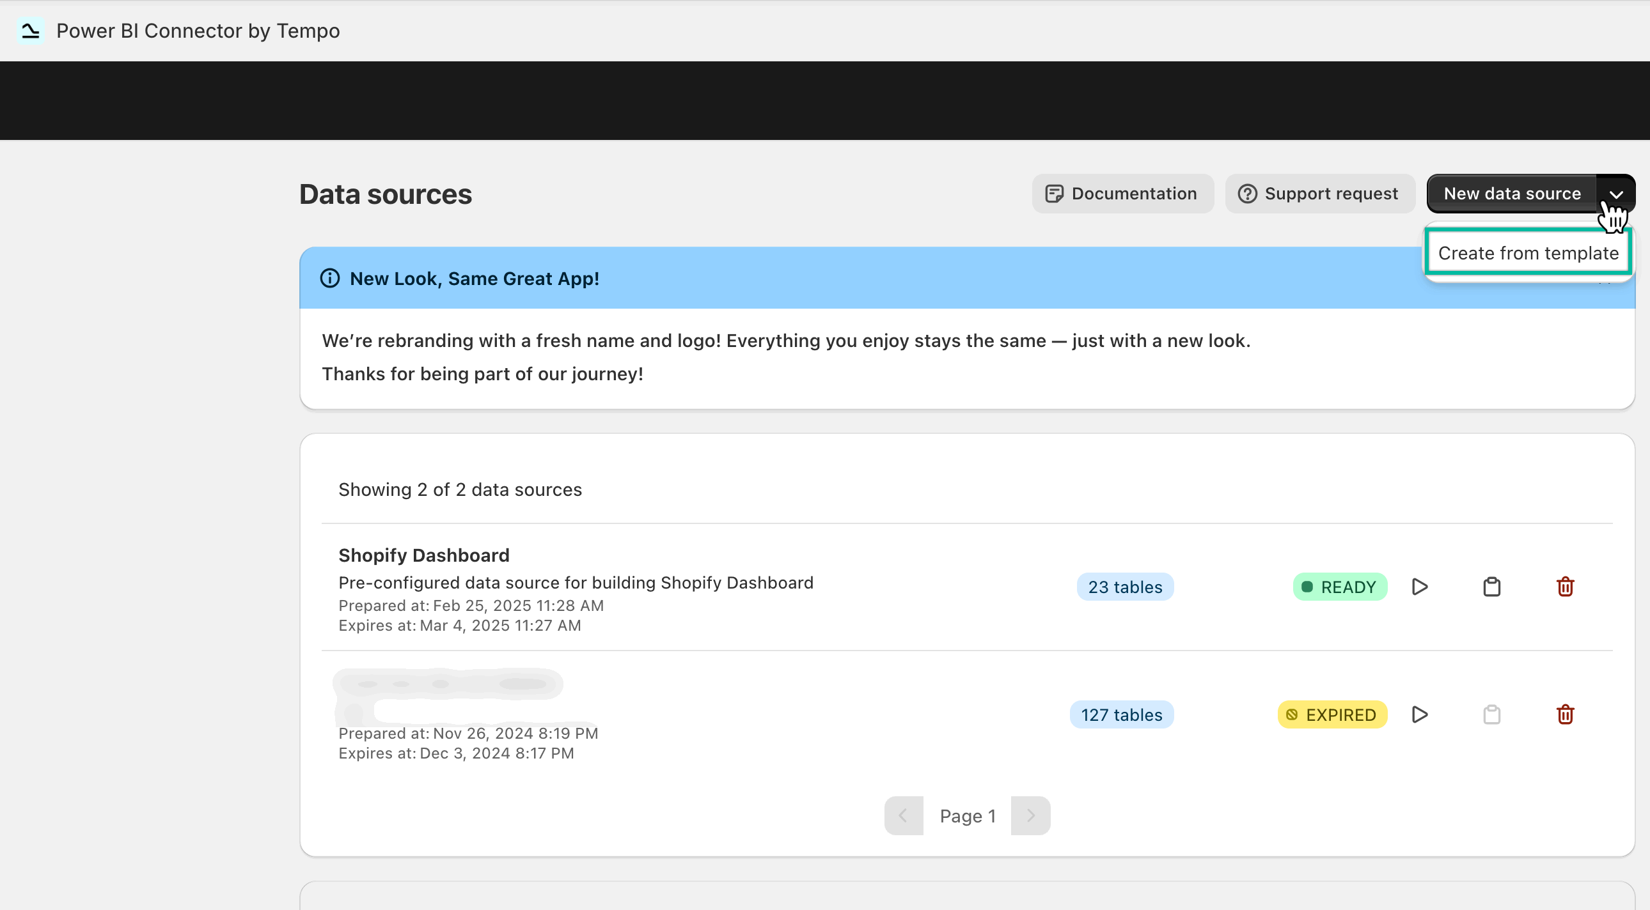Select Create from template menu option
1650x910 pixels.
point(1528,254)
